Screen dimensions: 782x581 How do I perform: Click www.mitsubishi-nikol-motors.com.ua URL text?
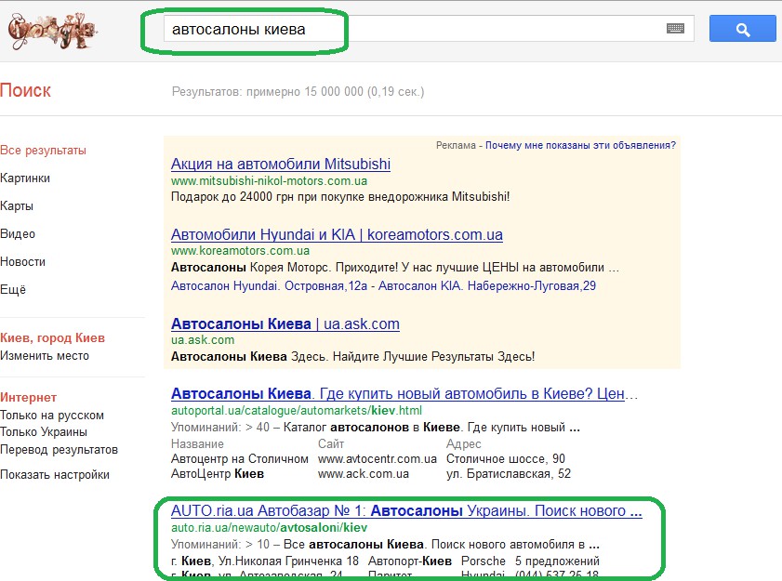click(269, 180)
